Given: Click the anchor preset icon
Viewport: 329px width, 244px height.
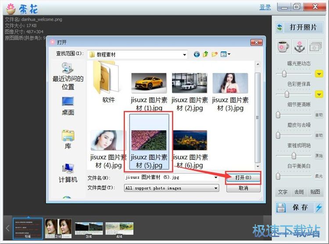Looking at the screenshot, I should (299, 47).
